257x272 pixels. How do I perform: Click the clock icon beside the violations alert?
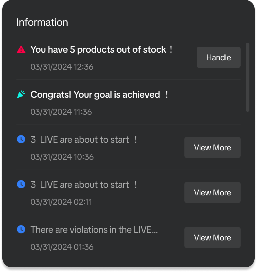[21, 230]
